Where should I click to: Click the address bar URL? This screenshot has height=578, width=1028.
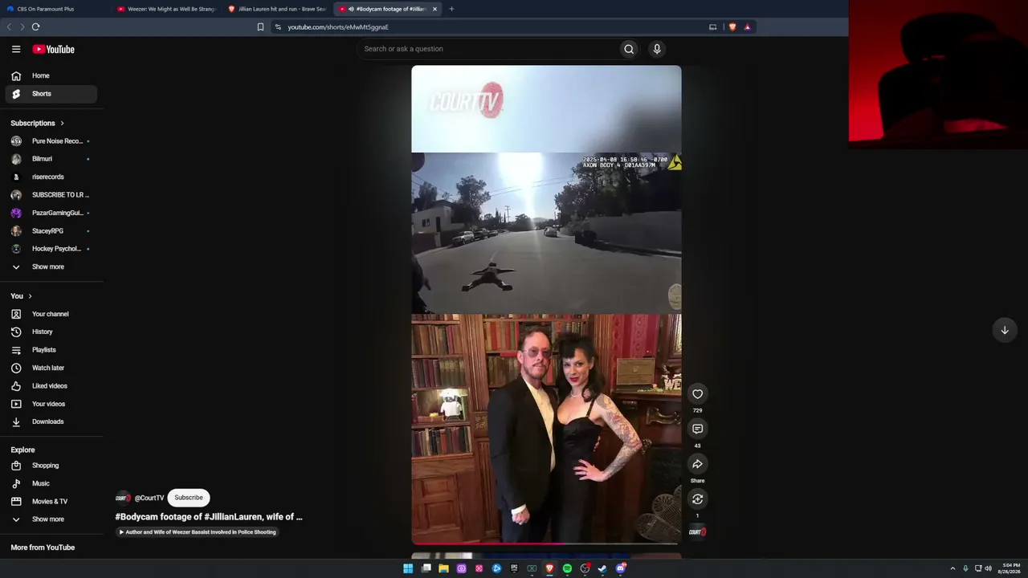coord(338,26)
